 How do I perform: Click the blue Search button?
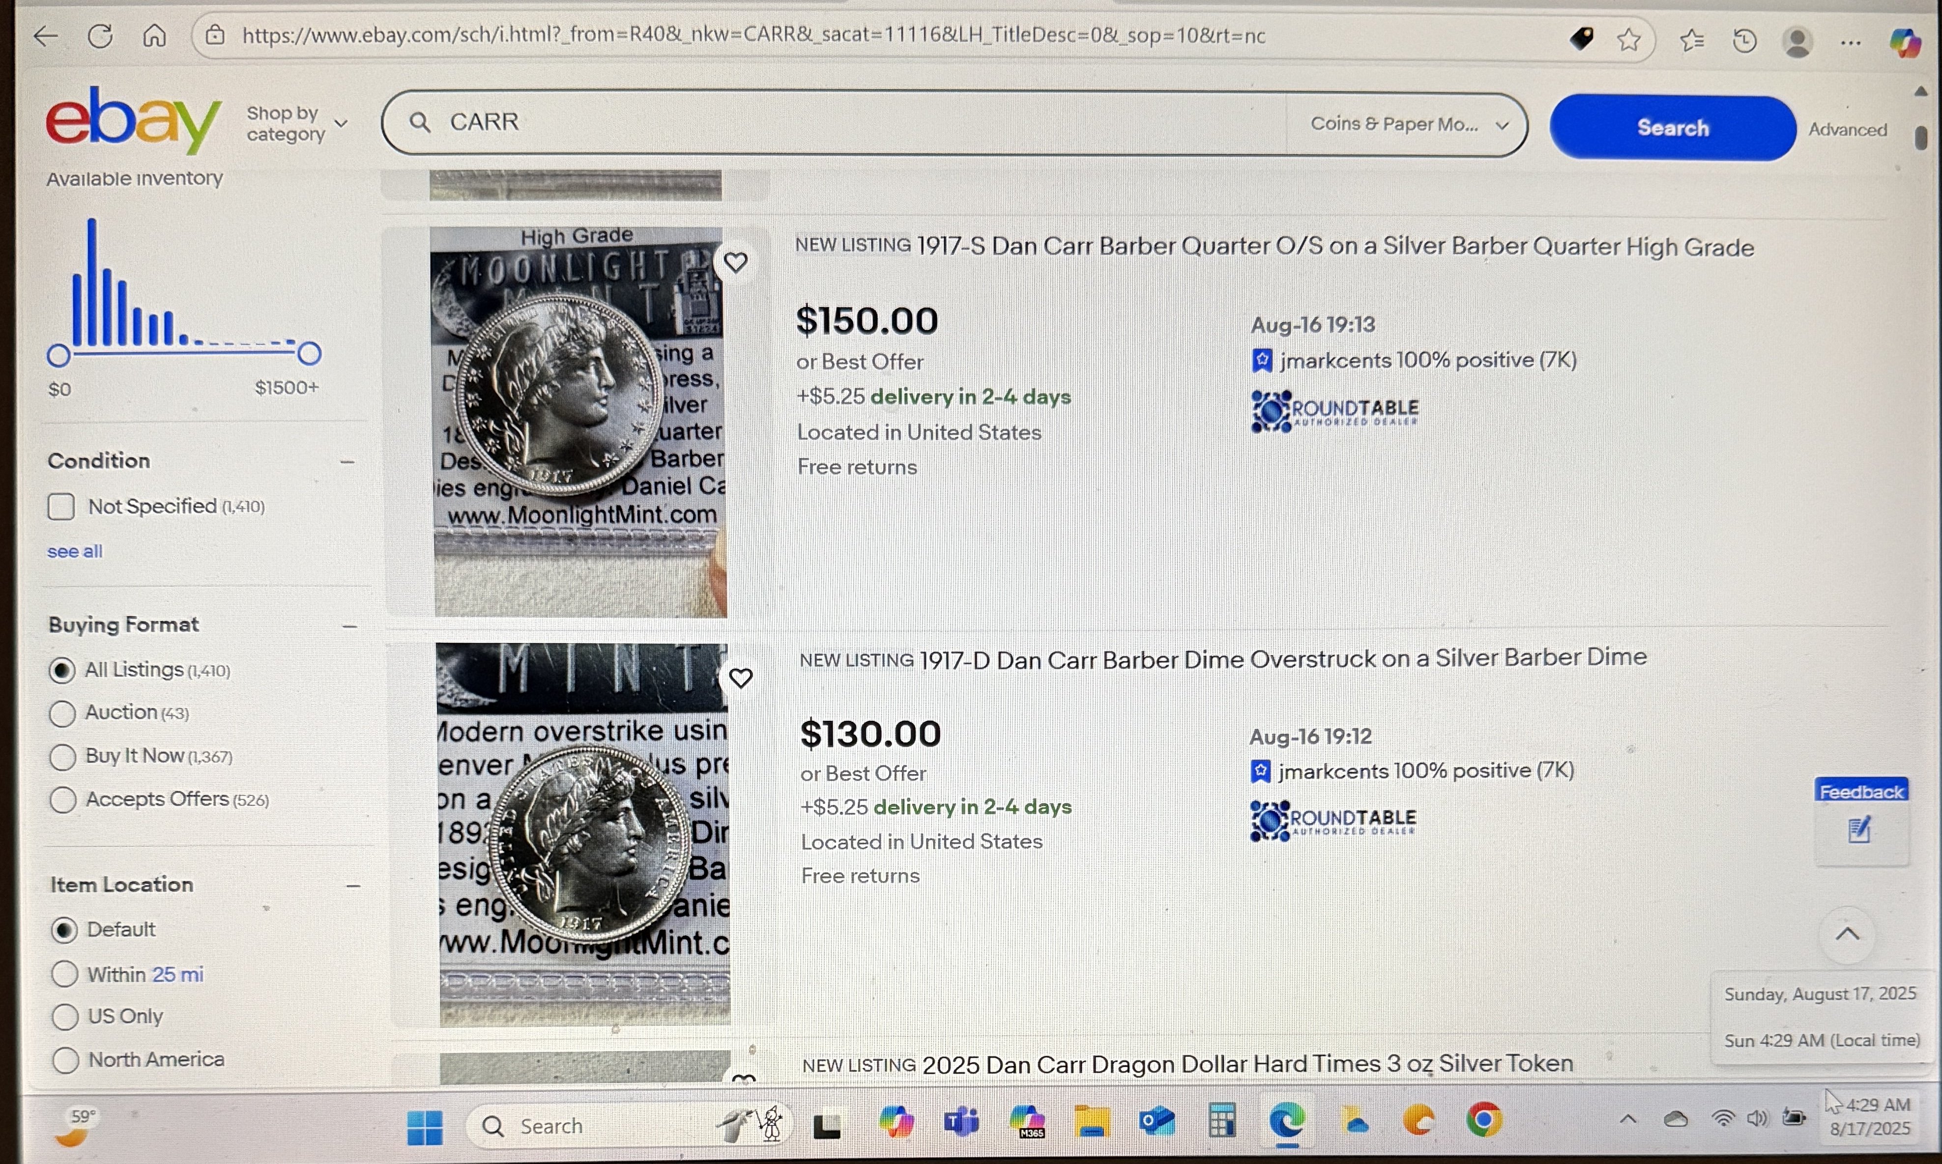(x=1673, y=128)
